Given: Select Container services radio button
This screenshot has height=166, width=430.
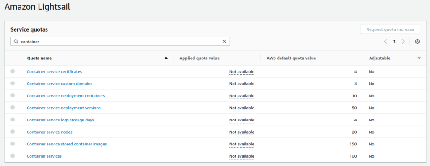Looking at the screenshot, I should click(13, 156).
